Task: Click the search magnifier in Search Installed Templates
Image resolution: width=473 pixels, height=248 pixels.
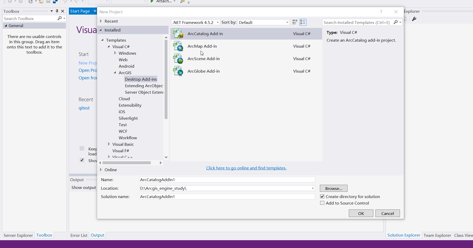Action: 395,22
